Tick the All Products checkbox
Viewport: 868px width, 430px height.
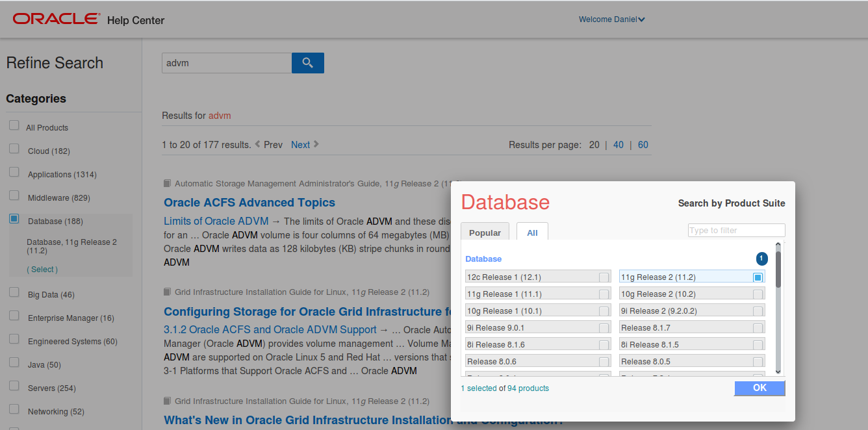tap(14, 125)
